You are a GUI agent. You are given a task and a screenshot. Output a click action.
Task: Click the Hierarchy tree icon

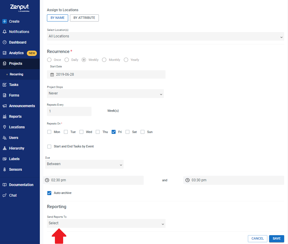click(5, 148)
